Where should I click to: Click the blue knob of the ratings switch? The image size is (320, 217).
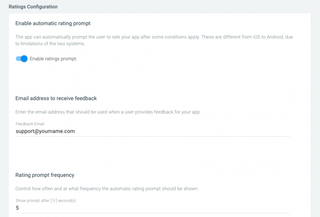coord(24,59)
